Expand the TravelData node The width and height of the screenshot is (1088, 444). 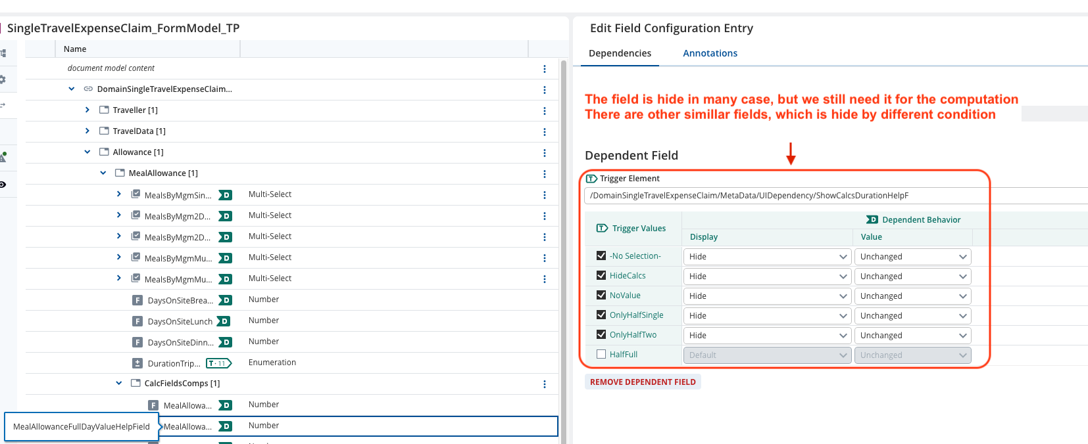tap(87, 131)
